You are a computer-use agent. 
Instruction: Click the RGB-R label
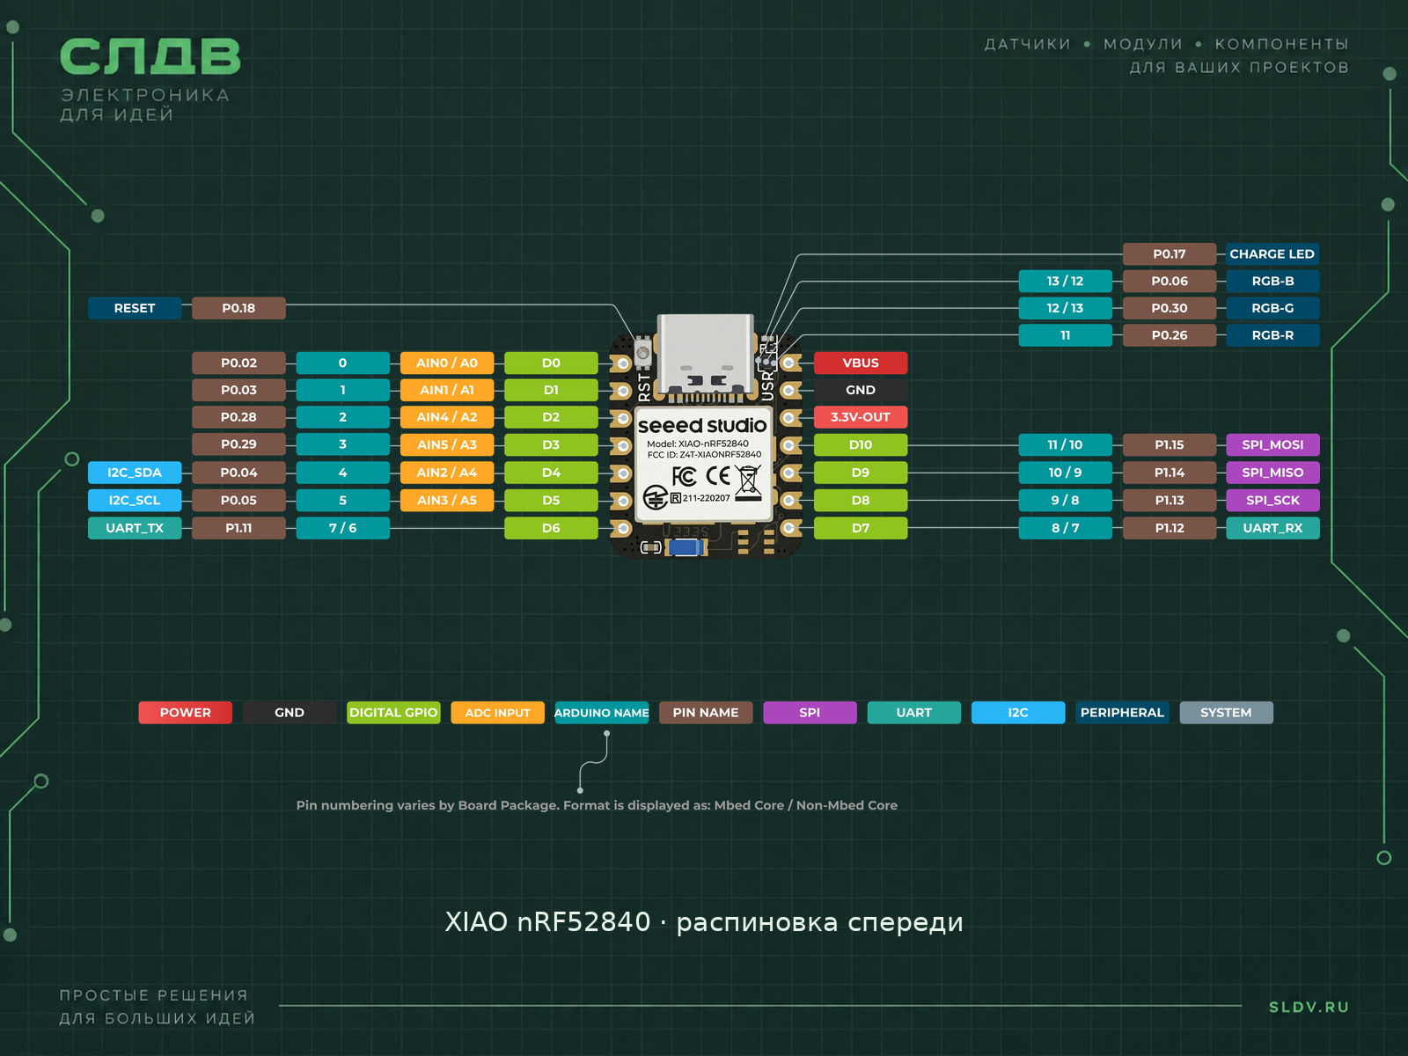pyautogui.click(x=1272, y=335)
